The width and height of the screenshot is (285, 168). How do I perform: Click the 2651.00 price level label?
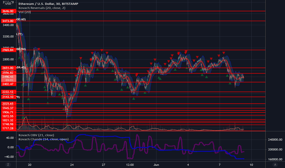[x=9, y=68]
